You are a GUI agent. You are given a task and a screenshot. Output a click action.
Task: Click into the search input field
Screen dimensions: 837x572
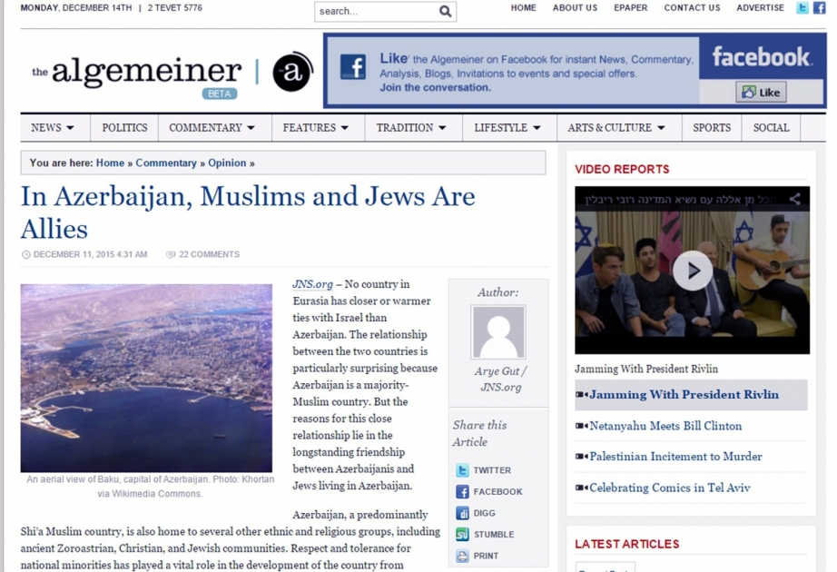coord(377,11)
